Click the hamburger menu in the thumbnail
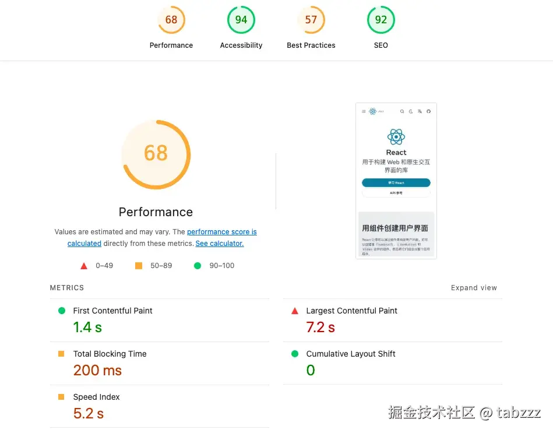 pyautogui.click(x=364, y=111)
